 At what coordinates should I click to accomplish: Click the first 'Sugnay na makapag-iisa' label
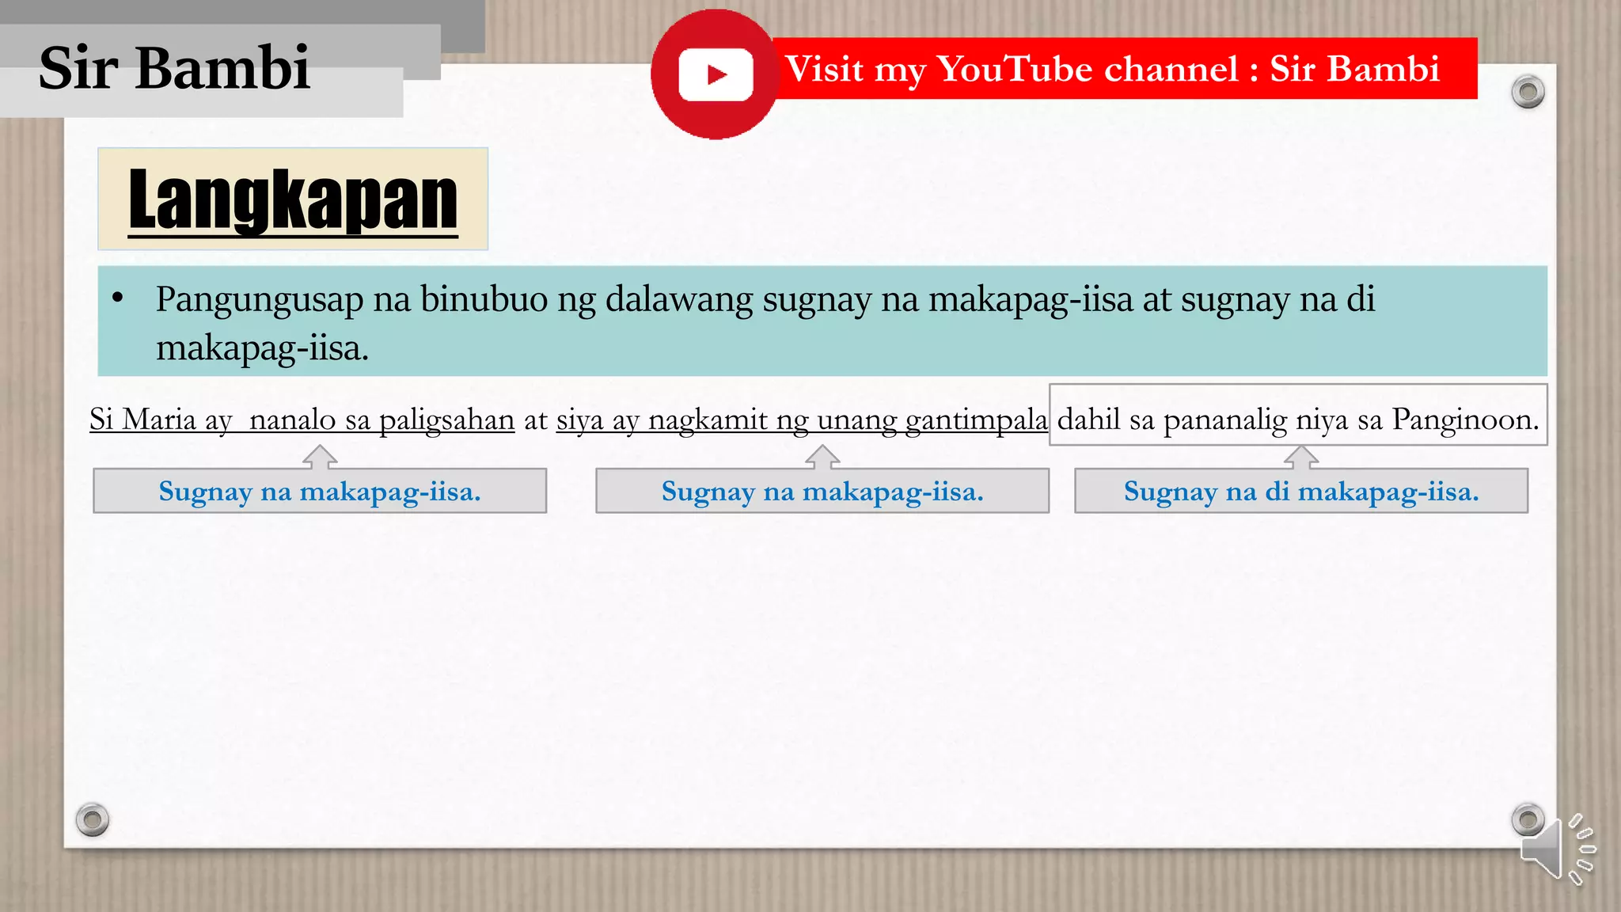tap(320, 492)
